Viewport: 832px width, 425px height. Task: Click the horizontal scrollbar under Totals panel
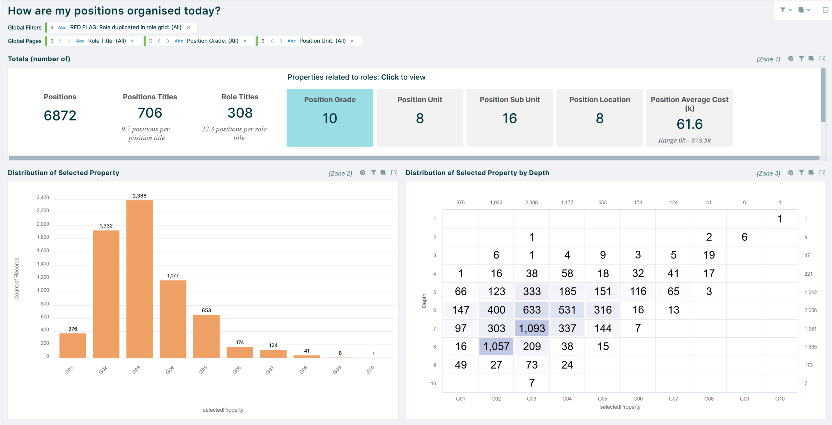tap(414, 158)
